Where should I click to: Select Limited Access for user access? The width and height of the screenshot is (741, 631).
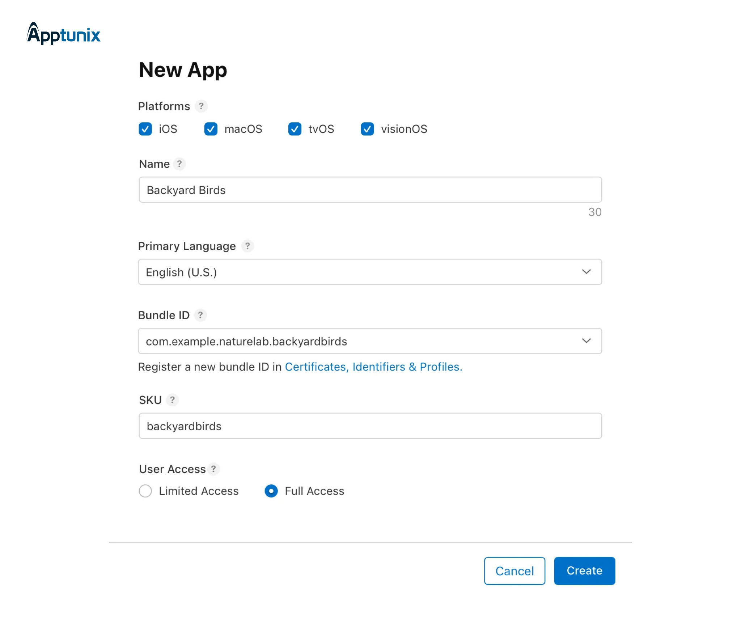click(145, 491)
